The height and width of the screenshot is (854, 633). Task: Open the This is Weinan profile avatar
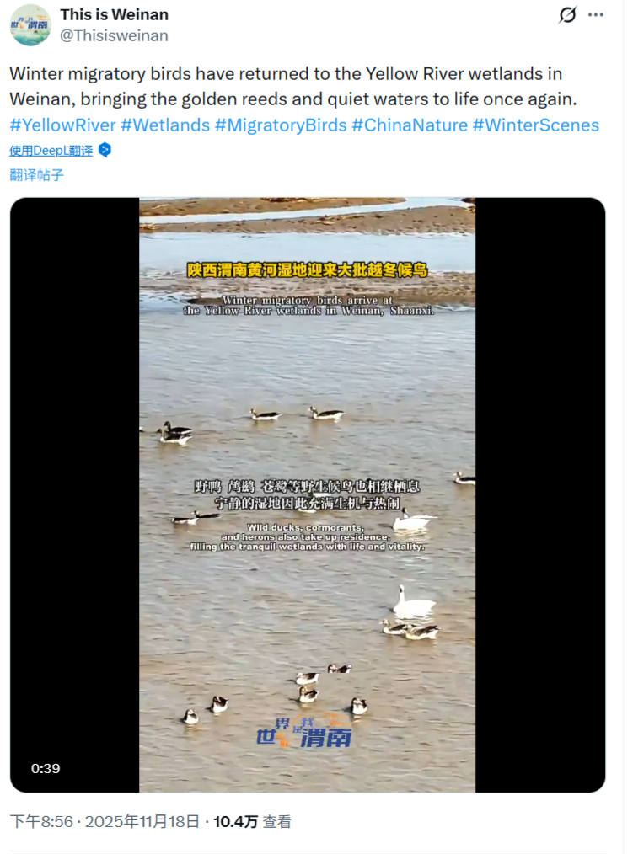(30, 25)
